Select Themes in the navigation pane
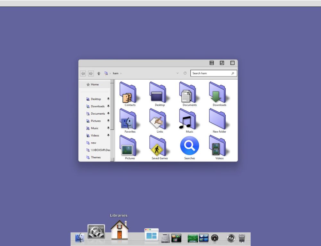The width and height of the screenshot is (321, 246). [x=96, y=157]
